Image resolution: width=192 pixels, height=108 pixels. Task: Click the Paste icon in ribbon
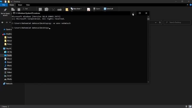click(19, 9)
